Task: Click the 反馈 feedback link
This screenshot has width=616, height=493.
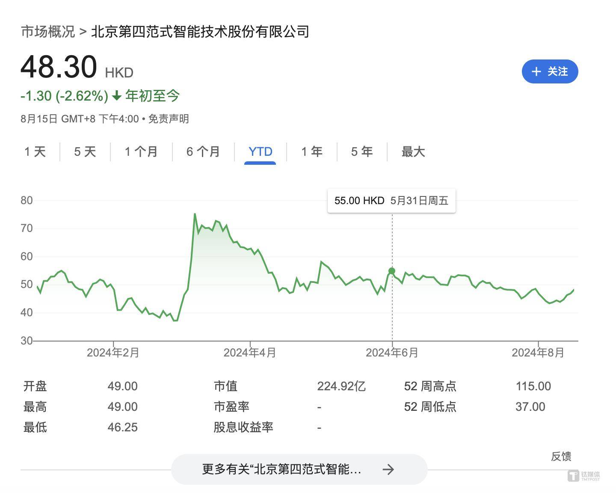Action: [x=561, y=456]
